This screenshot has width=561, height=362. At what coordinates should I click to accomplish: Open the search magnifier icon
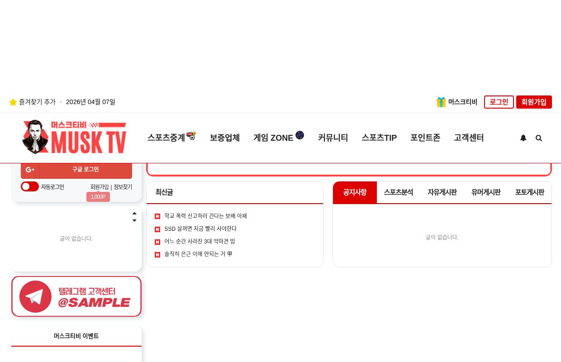click(x=539, y=138)
